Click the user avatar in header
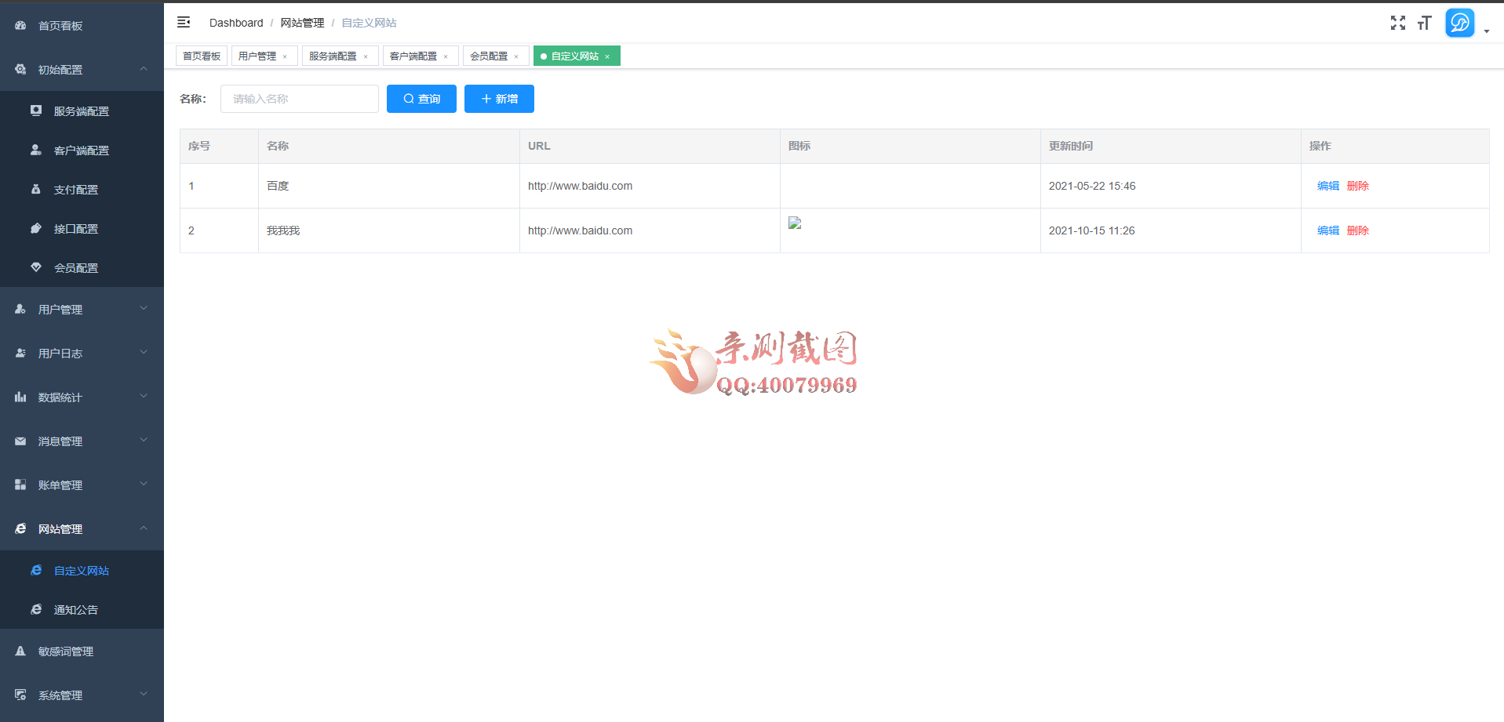This screenshot has height=722, width=1504. click(1459, 23)
